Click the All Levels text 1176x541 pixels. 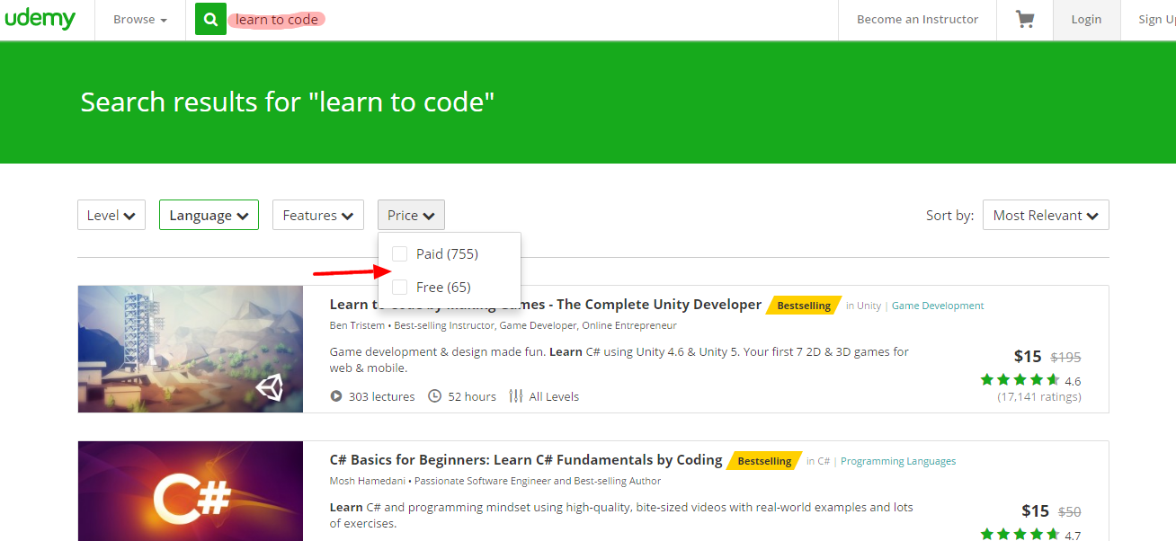[554, 396]
